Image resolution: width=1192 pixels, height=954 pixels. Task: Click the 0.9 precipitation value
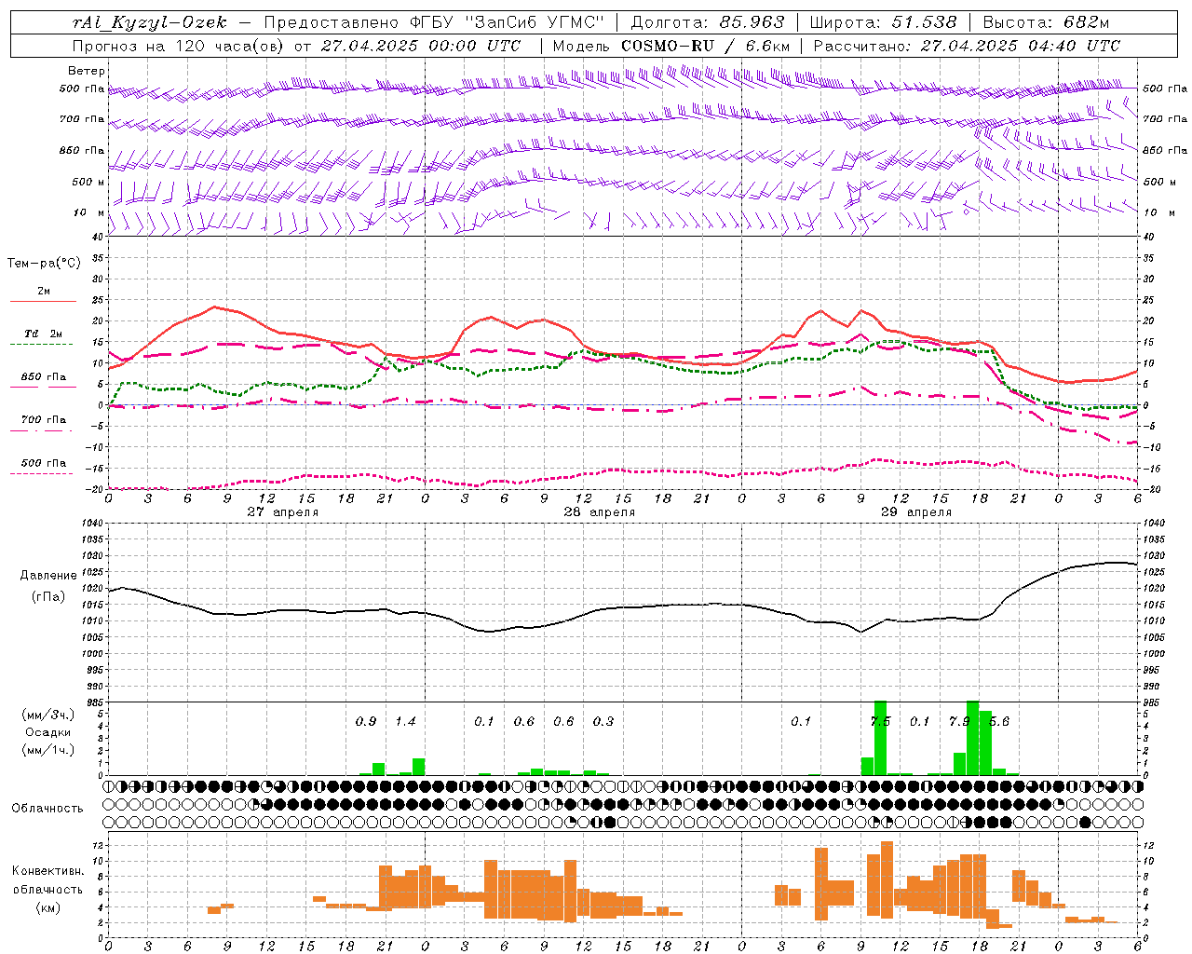click(366, 722)
